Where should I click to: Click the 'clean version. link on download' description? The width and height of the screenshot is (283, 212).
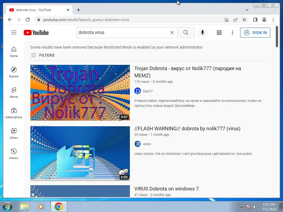pos(193,154)
